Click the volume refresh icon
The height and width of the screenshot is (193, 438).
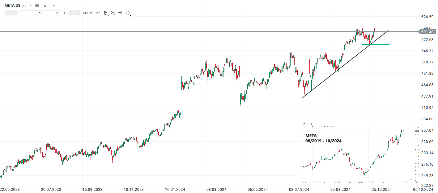click(57, 13)
